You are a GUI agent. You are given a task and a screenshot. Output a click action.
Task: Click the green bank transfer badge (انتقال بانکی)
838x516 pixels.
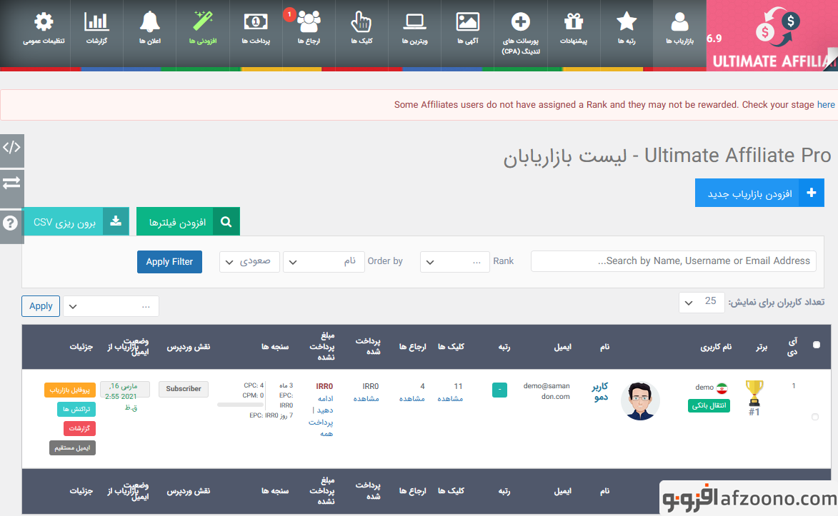point(709,405)
